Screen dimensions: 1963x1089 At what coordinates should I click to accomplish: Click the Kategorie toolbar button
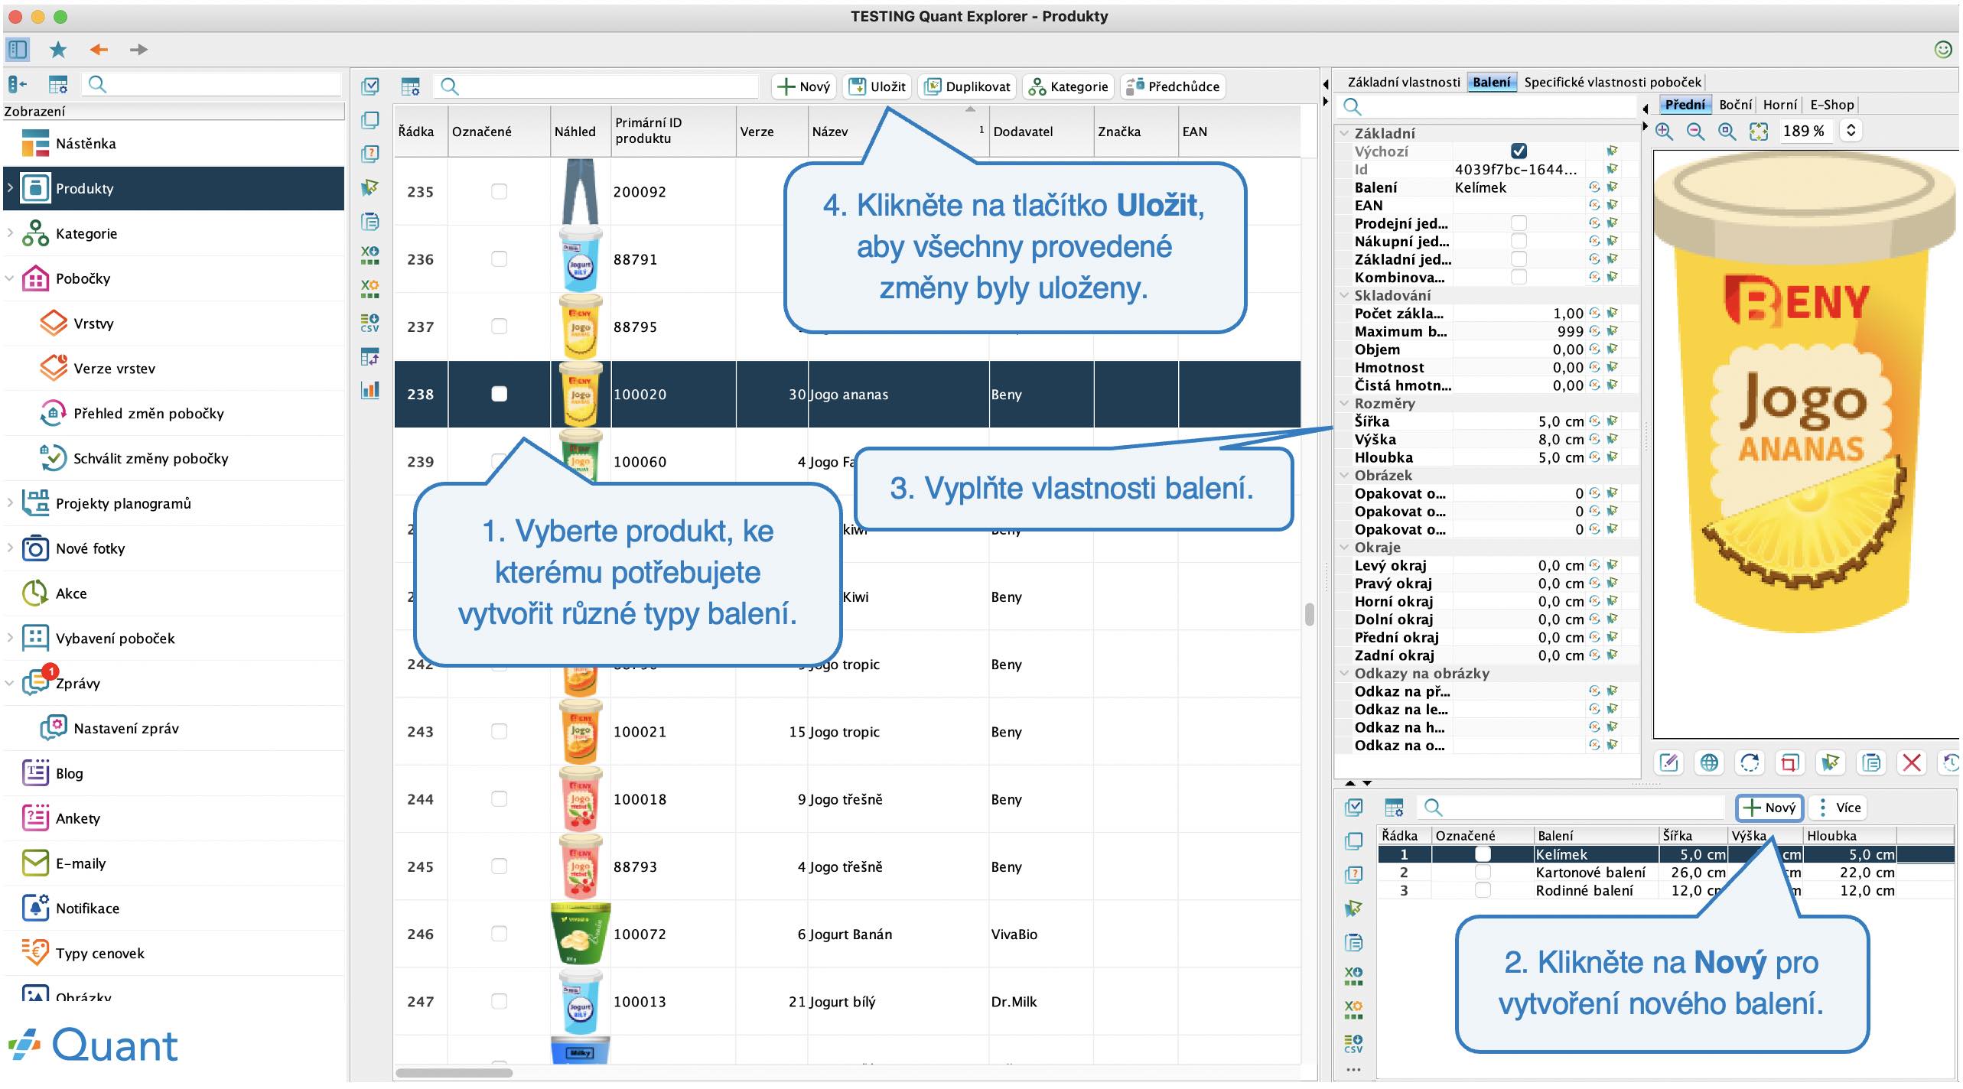1068,86
